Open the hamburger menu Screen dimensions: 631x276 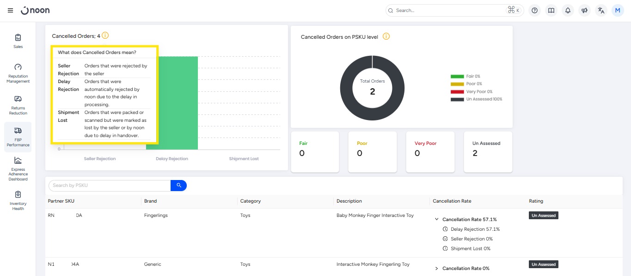[x=10, y=10]
